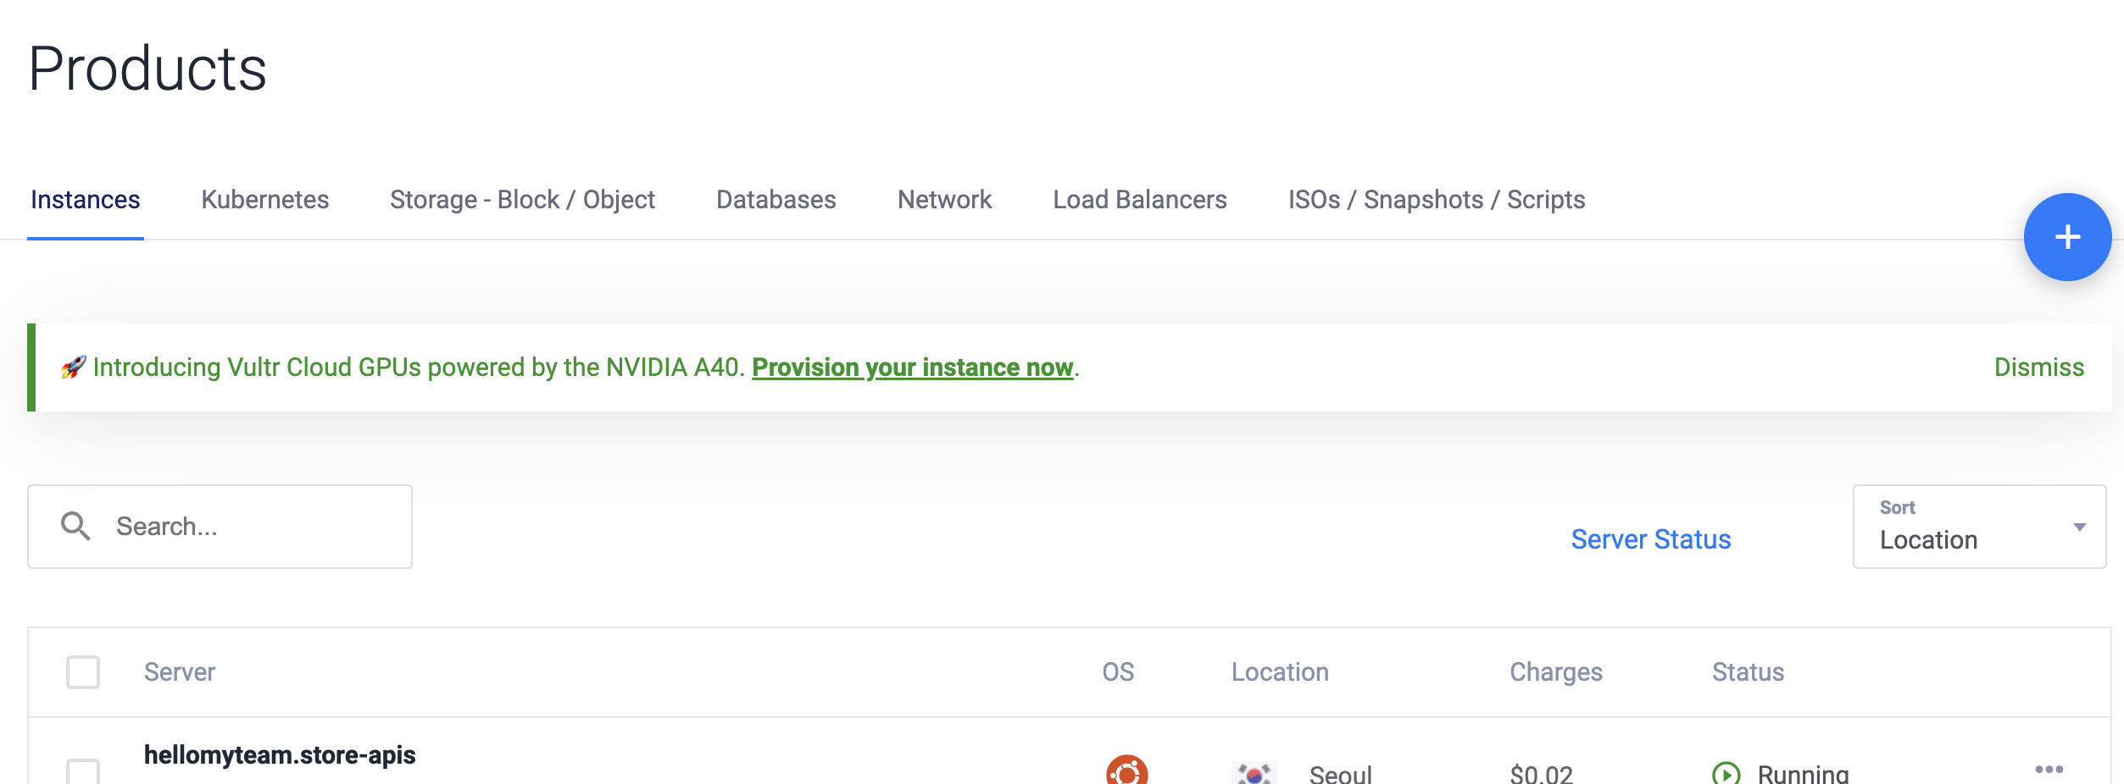Click the Products page heading

click(147, 69)
